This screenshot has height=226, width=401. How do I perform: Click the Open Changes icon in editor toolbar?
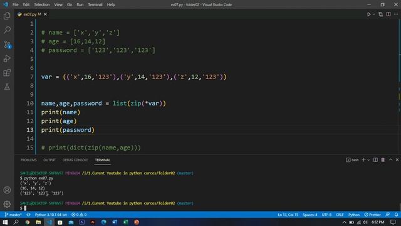point(380,14)
